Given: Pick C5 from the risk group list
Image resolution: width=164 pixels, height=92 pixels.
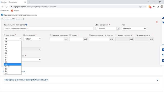Looking at the screenshot, I should click(x=13, y=73).
